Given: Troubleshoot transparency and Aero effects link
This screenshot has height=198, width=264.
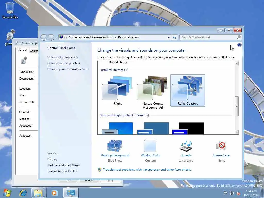Looking at the screenshot, I should [x=147, y=170].
